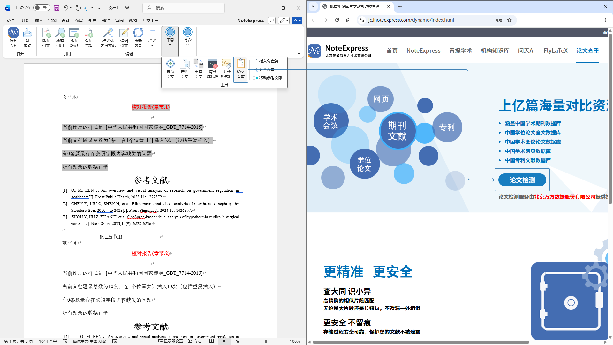Open the multilevel list dropdown arrow in the title bar
This screenshot has width=613, height=345.
(92, 8)
